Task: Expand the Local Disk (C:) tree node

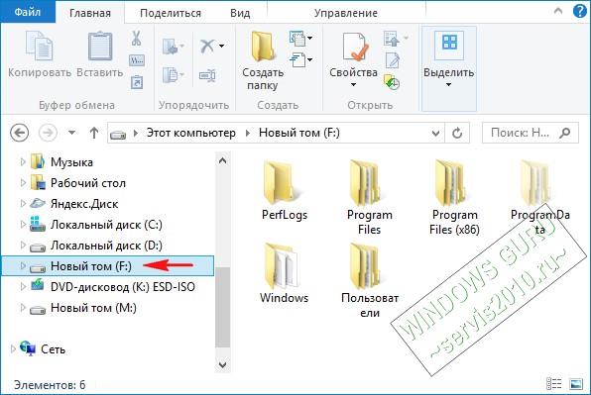Action: (x=23, y=225)
